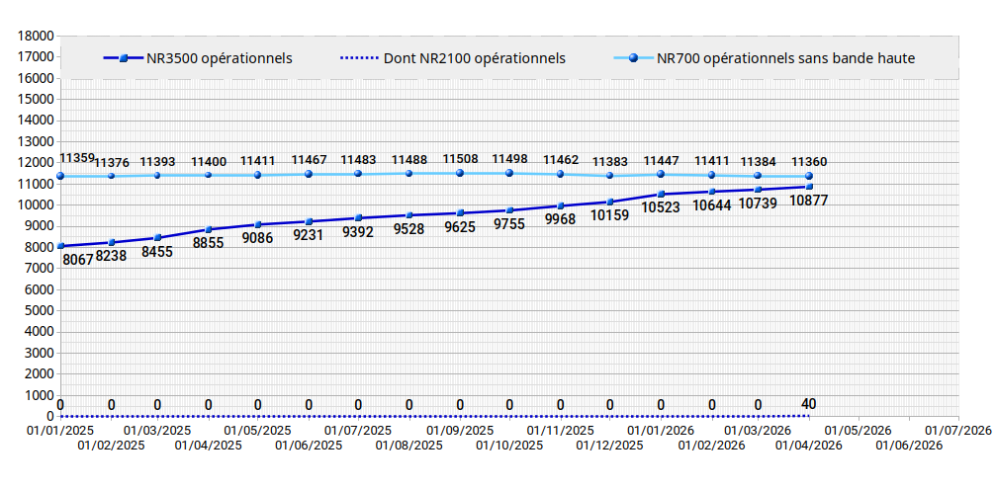The image size is (996, 490).
Task: Click the data label 40 on NR2100 series
Action: pos(808,403)
